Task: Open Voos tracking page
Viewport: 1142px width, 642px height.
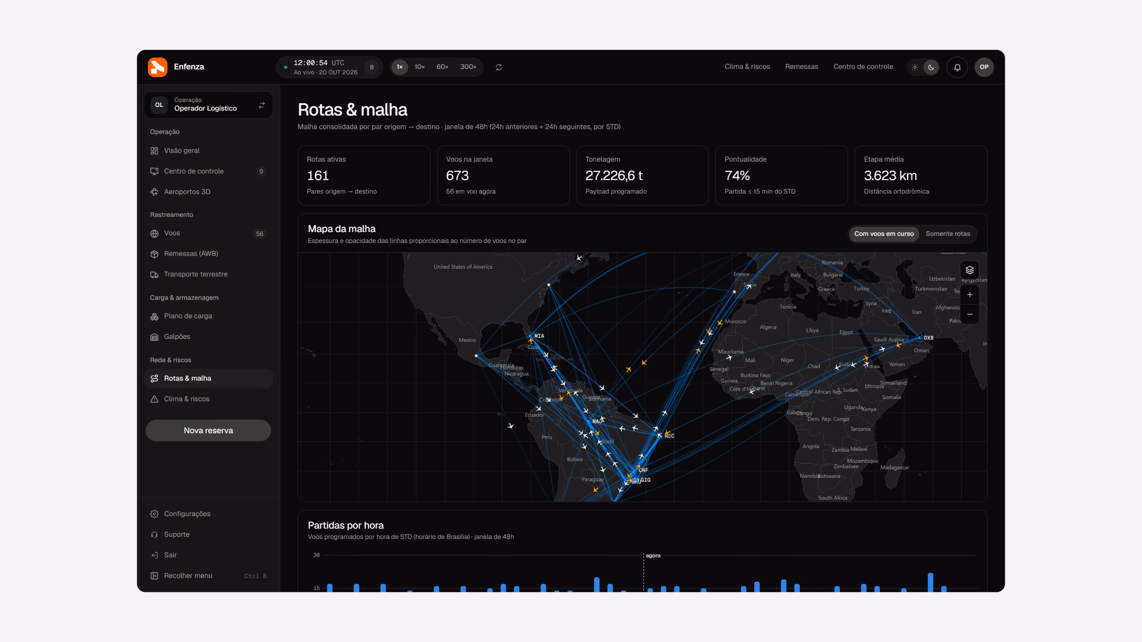Action: pos(208,233)
